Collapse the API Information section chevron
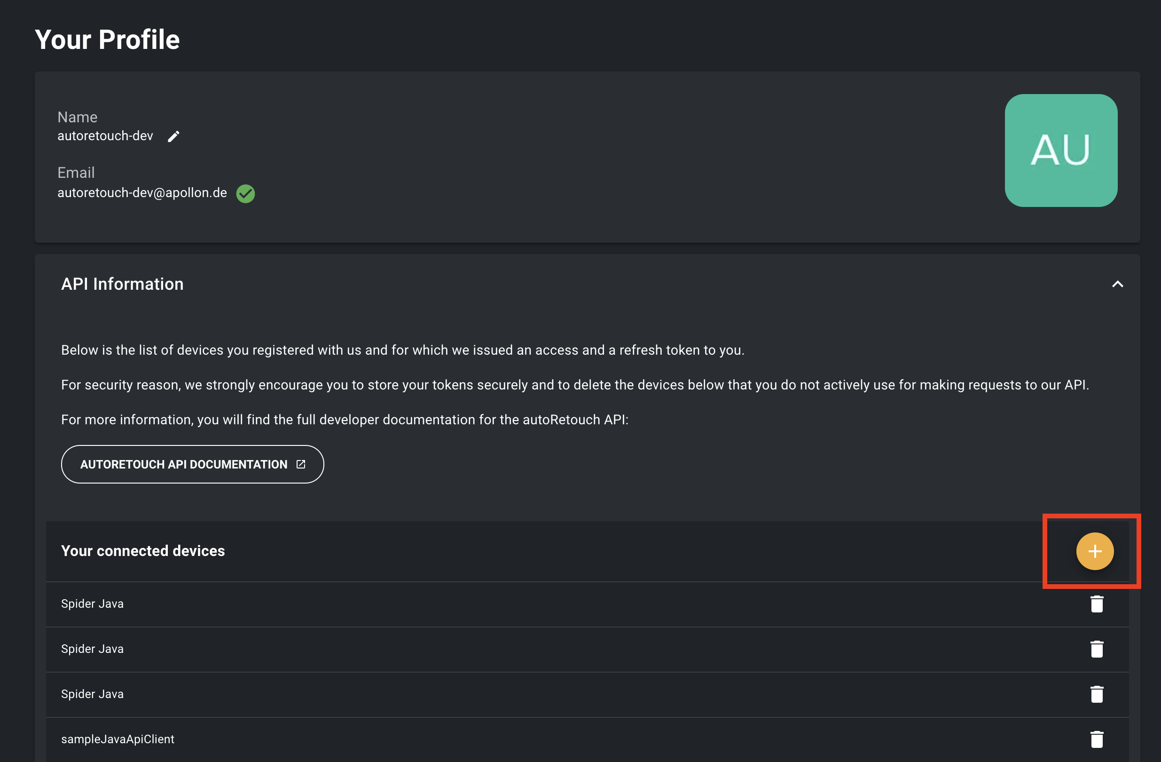 (x=1117, y=284)
